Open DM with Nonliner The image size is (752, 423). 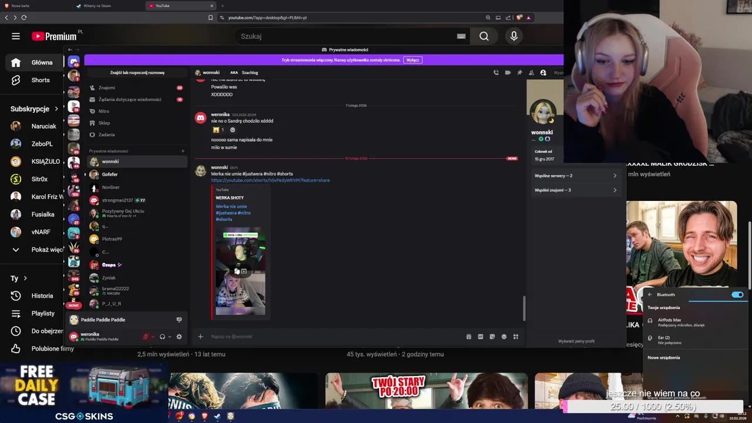(136, 187)
